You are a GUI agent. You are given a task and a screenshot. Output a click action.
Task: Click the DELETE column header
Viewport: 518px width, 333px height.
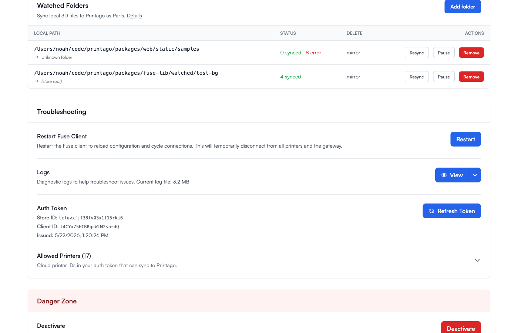(354, 33)
